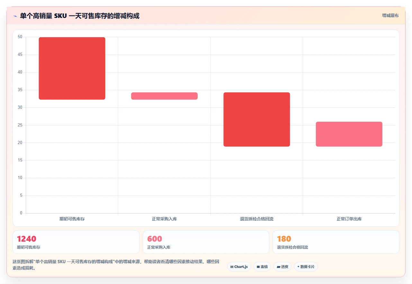Click the y-axis value 45

pyautogui.click(x=20, y=55)
